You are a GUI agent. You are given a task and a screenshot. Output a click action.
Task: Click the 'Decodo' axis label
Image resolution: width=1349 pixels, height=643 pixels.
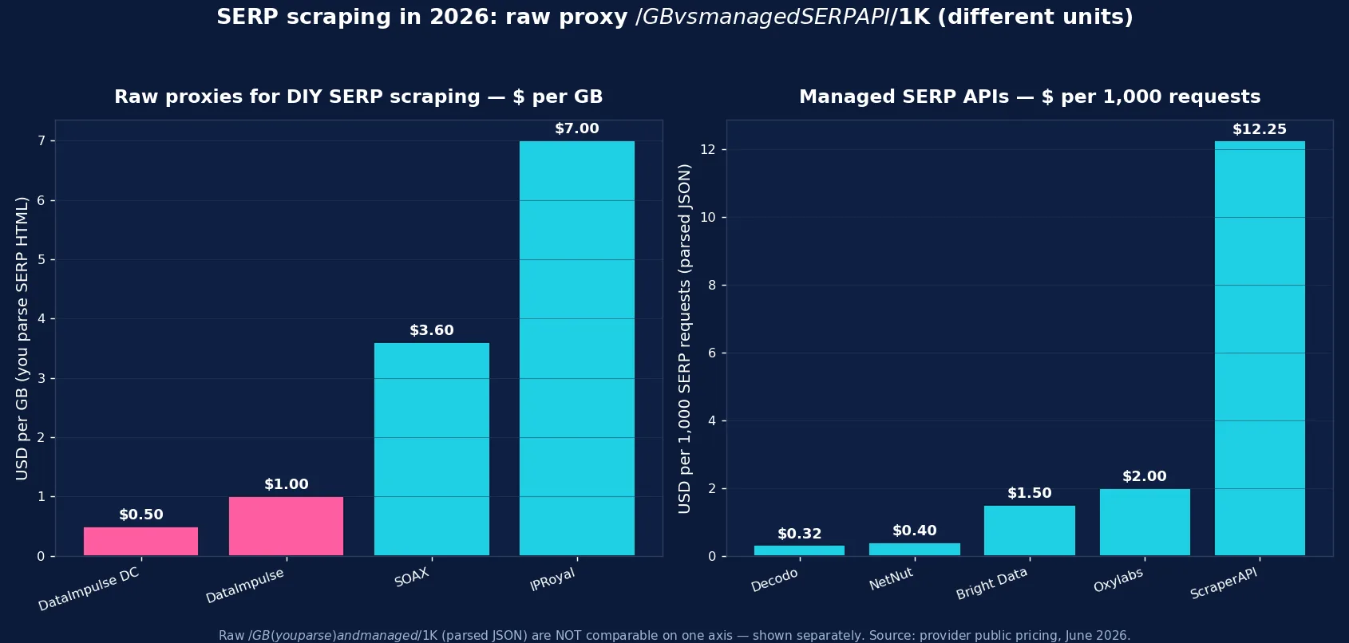[774, 580]
